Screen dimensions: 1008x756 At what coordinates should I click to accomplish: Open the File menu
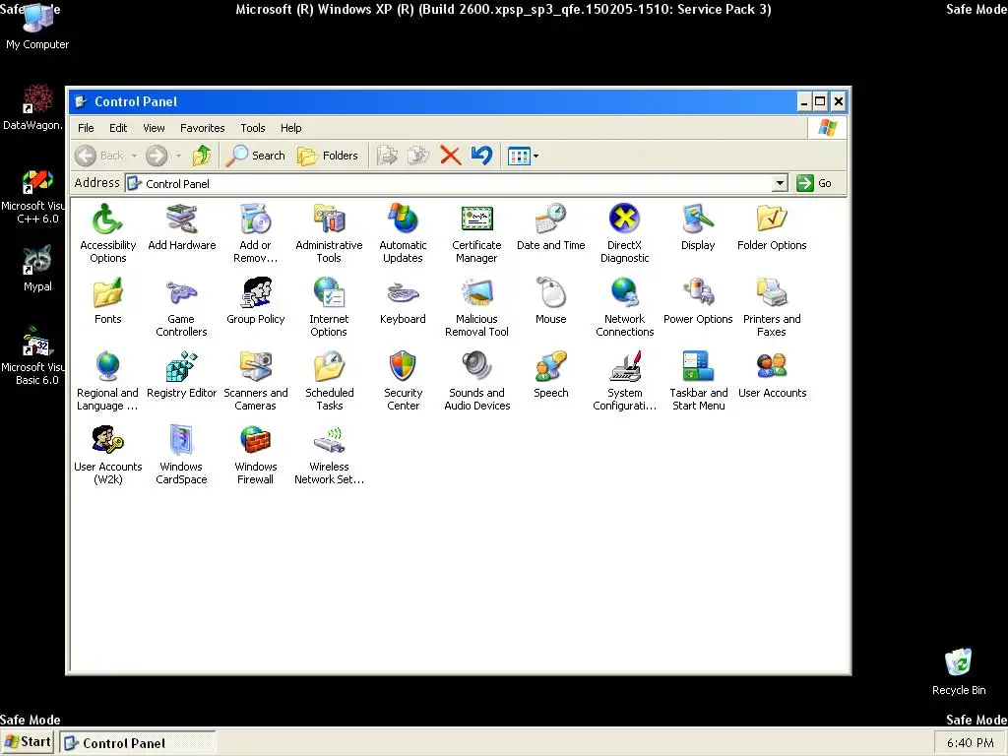86,128
